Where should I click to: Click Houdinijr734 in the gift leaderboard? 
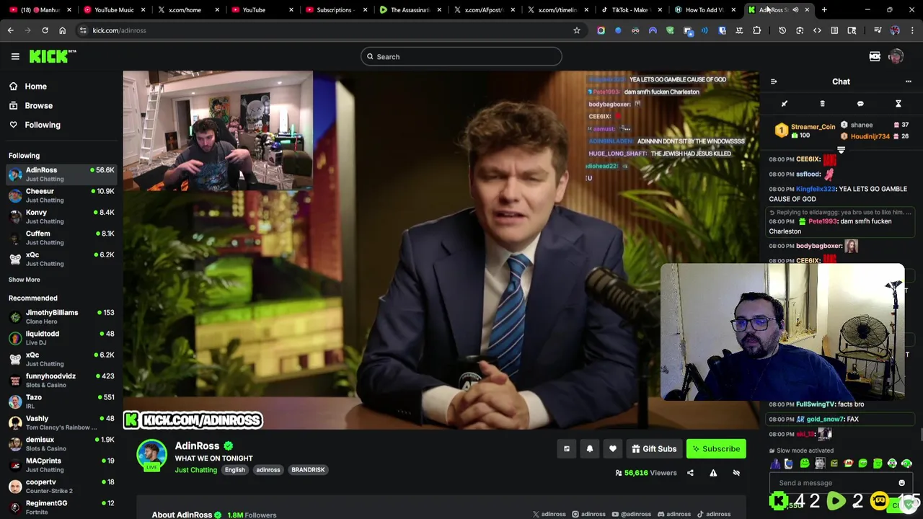pyautogui.click(x=870, y=136)
